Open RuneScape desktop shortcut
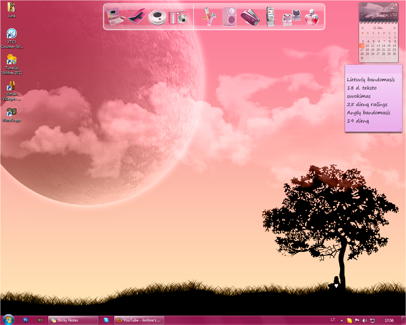 [x=12, y=115]
